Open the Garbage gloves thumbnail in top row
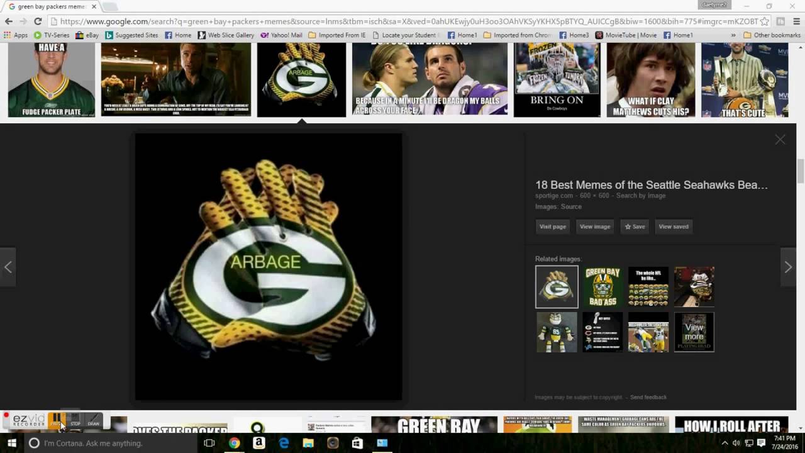The height and width of the screenshot is (453, 805). click(301, 80)
